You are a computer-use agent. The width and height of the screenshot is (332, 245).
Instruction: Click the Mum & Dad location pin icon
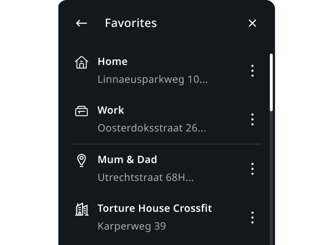[81, 161]
